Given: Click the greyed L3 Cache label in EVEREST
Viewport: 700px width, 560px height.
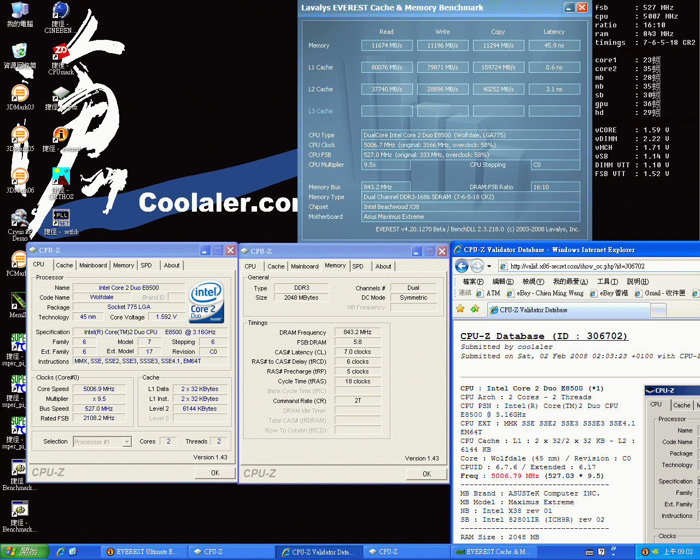Looking at the screenshot, I should click(x=320, y=111).
